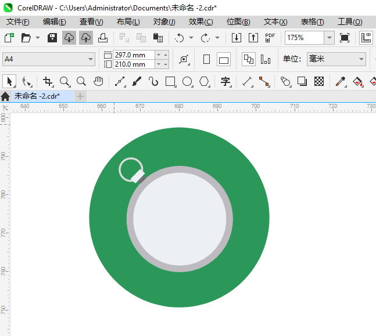Open the 文件(F) menu

[x=18, y=21]
